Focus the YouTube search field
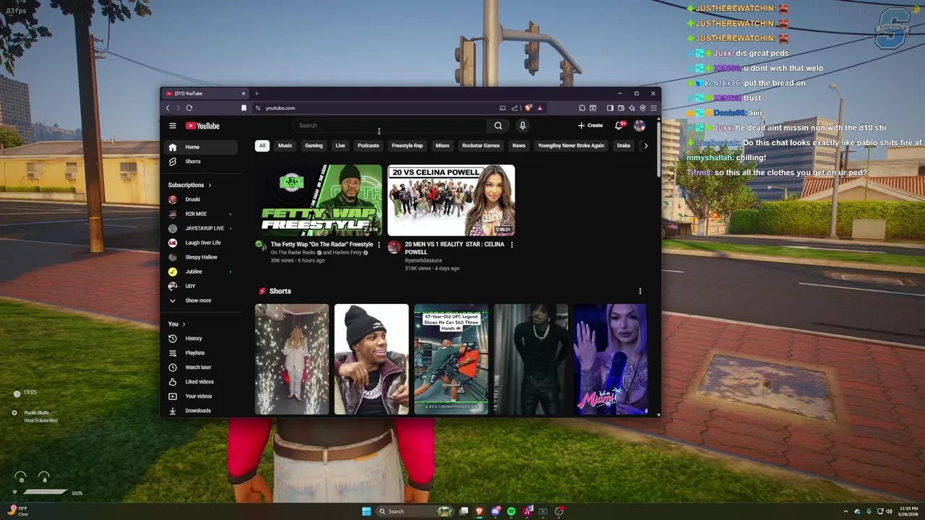This screenshot has width=925, height=520. [x=391, y=126]
